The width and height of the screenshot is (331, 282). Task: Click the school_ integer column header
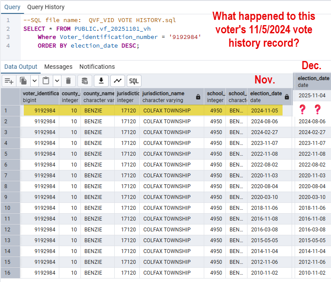click(x=215, y=97)
